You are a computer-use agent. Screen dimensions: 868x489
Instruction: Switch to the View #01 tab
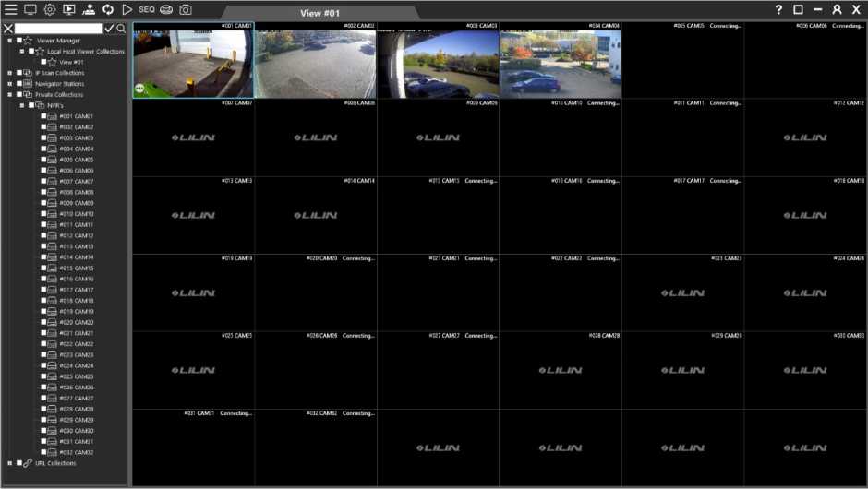(x=322, y=13)
